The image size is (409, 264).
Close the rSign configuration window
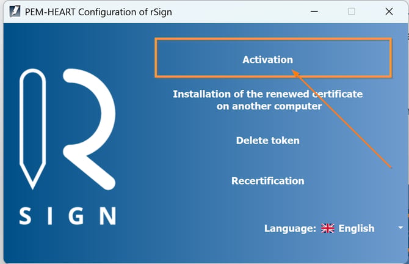click(x=389, y=12)
